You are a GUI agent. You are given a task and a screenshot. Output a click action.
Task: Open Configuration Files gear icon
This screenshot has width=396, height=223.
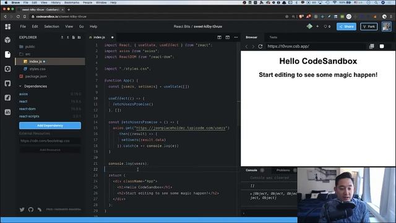(7, 69)
